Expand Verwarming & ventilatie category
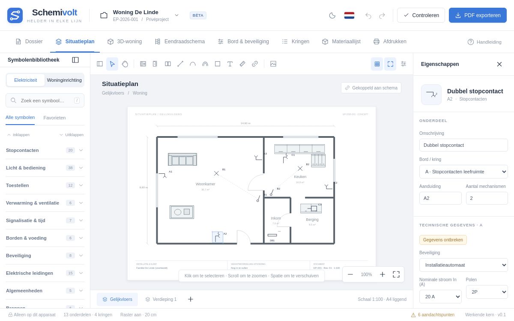The width and height of the screenshot is (514, 321). (x=45, y=203)
